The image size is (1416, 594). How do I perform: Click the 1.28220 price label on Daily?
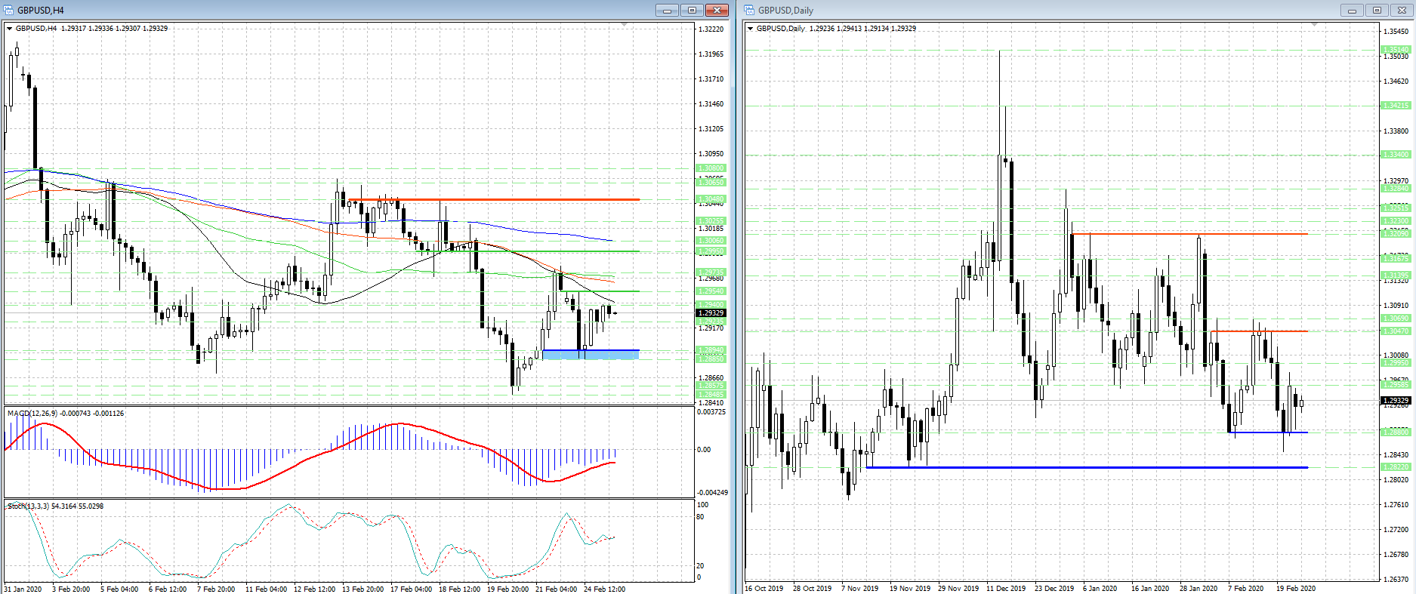click(1396, 467)
